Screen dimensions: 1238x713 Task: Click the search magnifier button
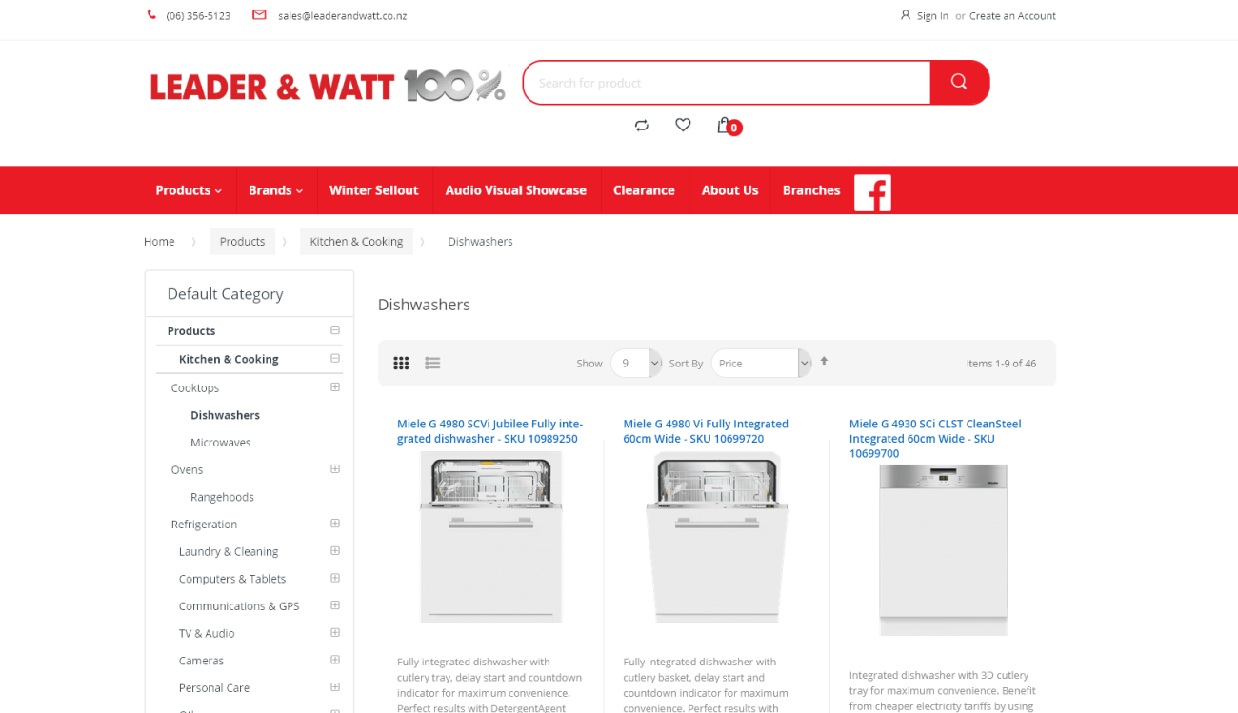(959, 83)
